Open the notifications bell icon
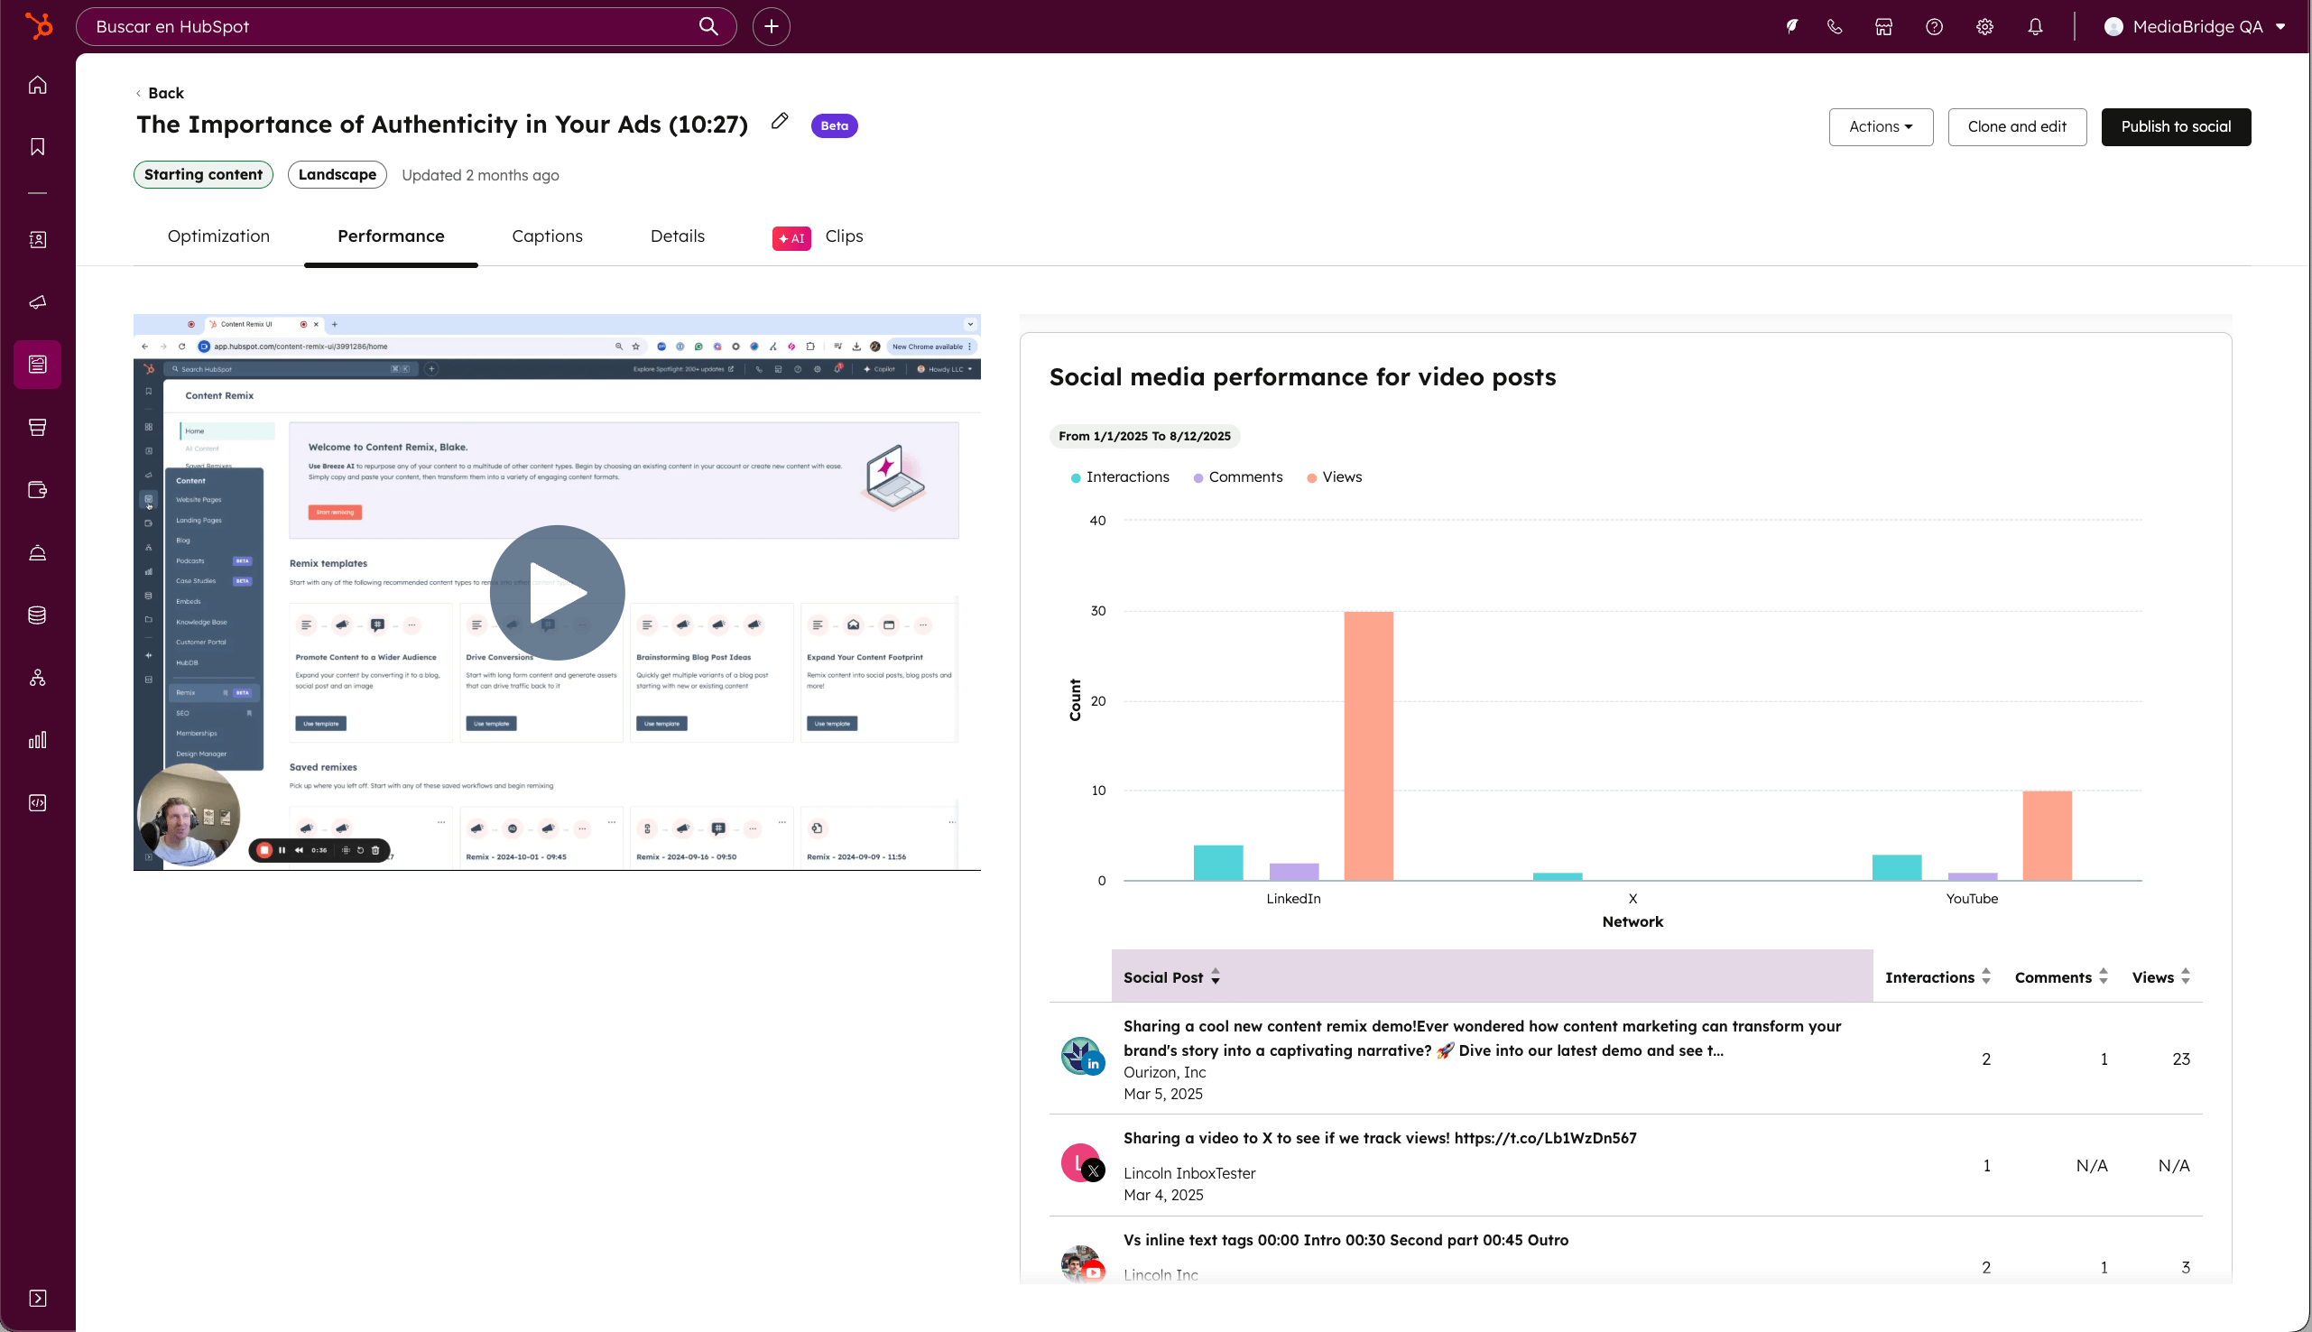The height and width of the screenshot is (1332, 2312). [x=2035, y=26]
